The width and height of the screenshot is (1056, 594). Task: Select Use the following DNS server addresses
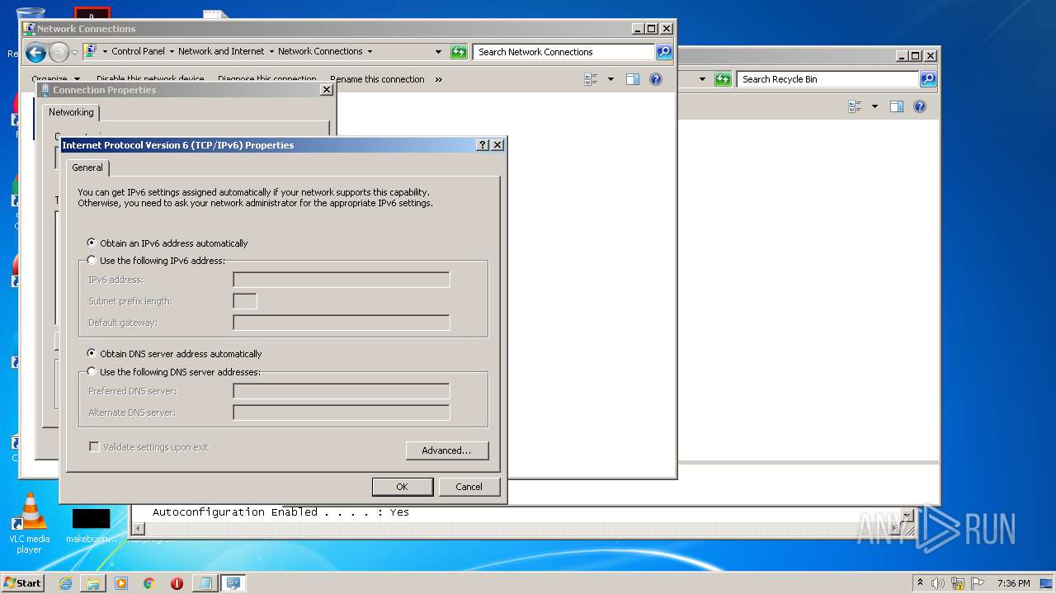click(x=173, y=372)
